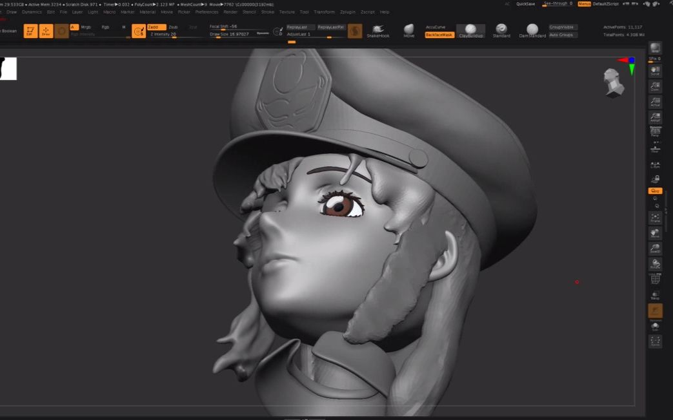Toggle the Rgb mode
This screenshot has height=420, width=673.
(106, 27)
